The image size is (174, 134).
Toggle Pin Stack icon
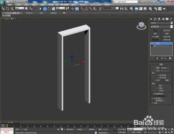coord(152,58)
